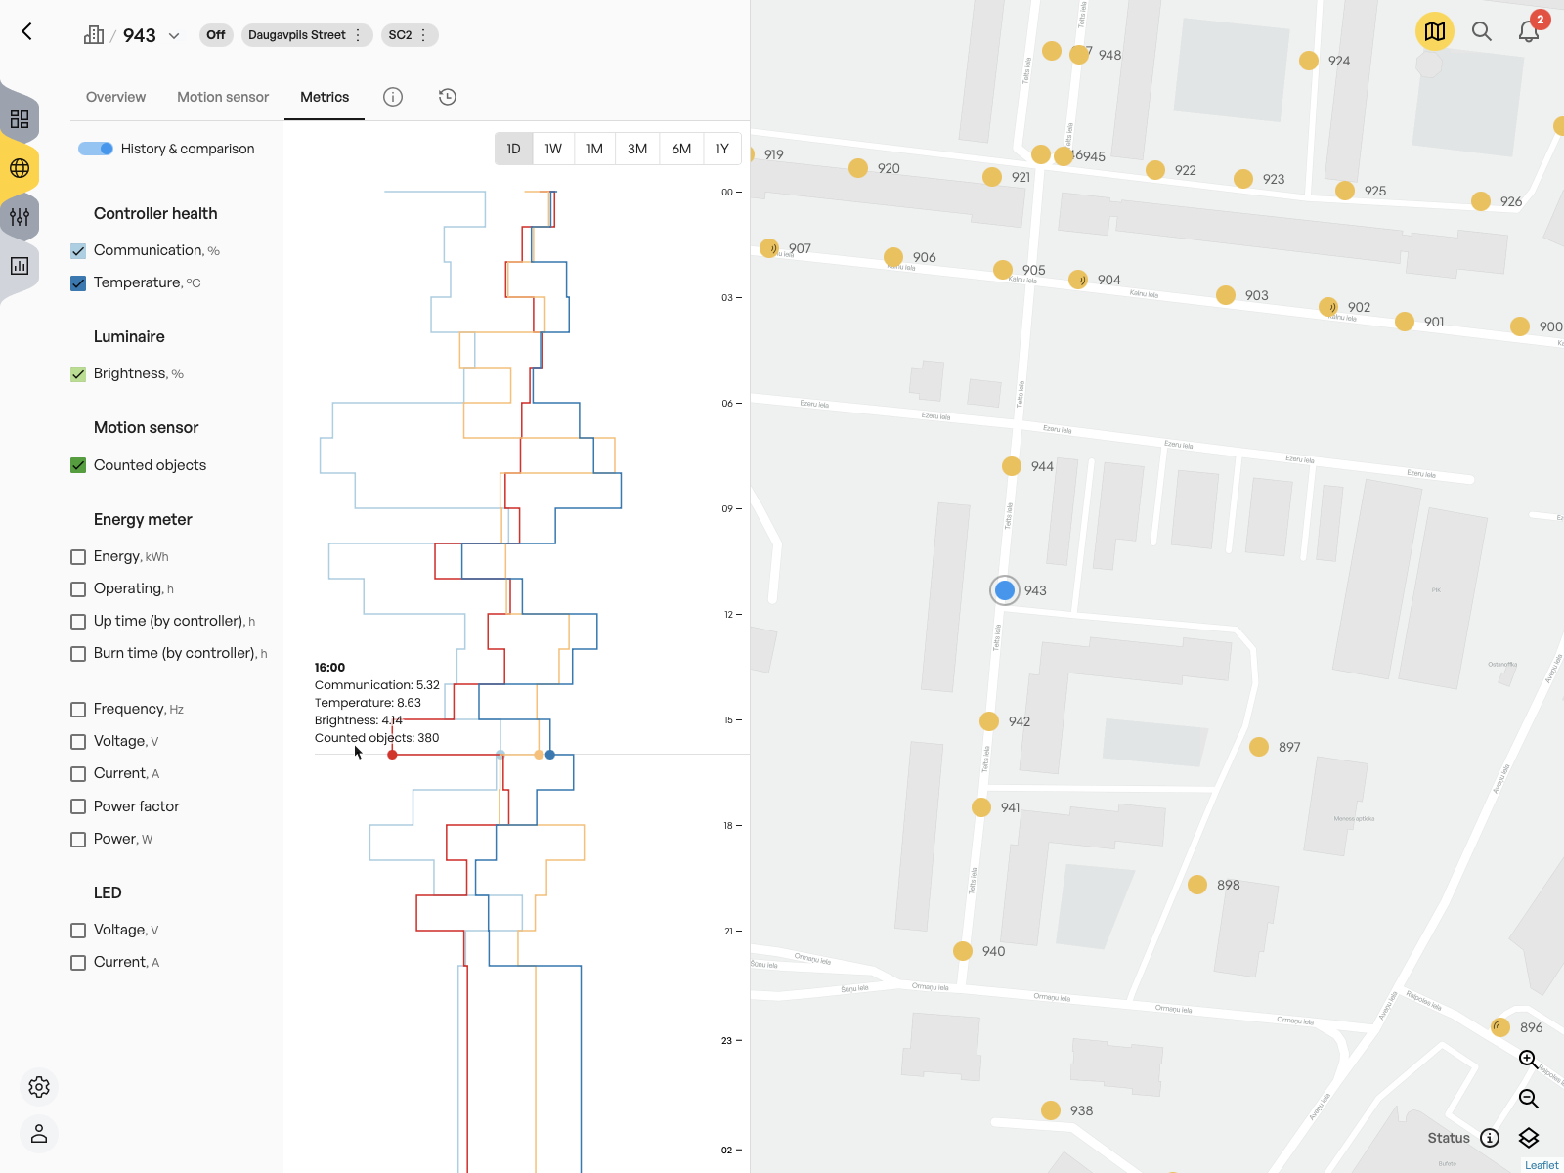Open the filters sliders icon in sidebar
Screen dimensions: 1564x1173
pos(19,217)
